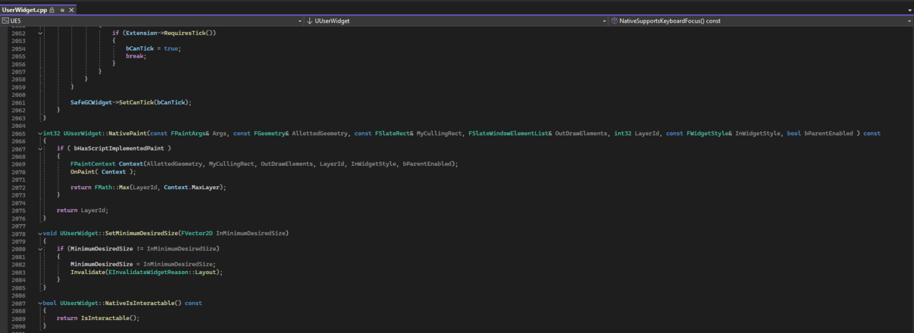Close the UserWidget.cpp tab
Screen dimensions: 914x333
72,10
